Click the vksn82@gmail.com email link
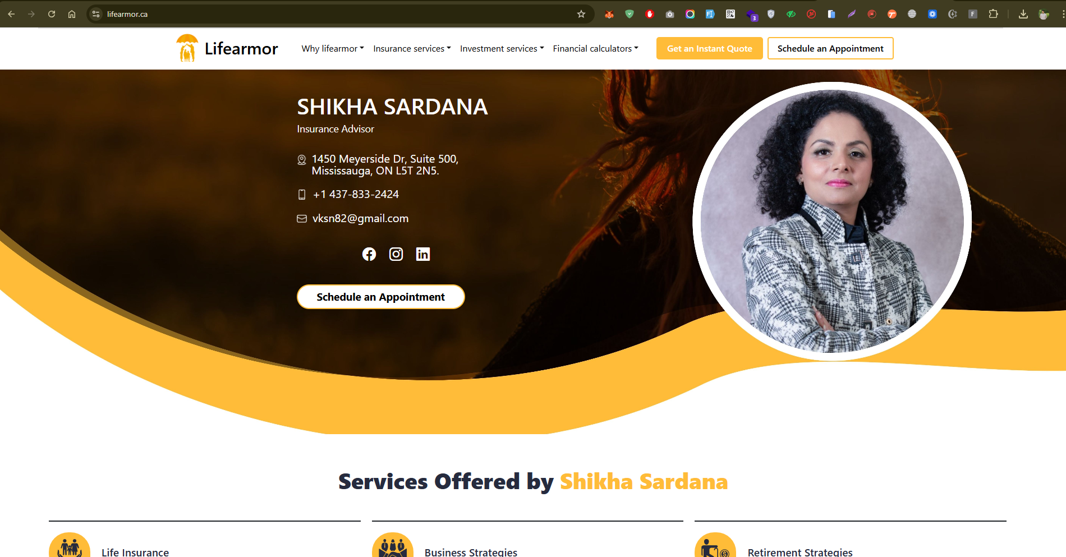1066x557 pixels. tap(360, 219)
